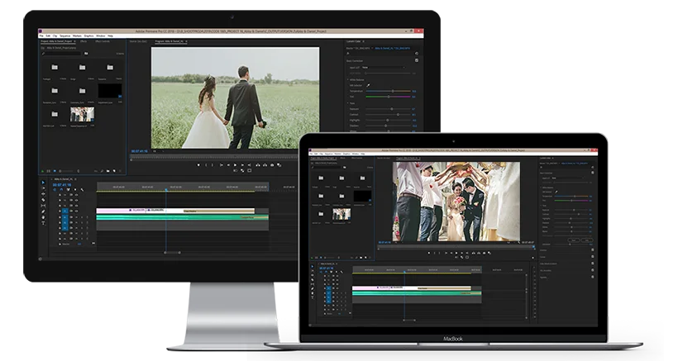
Task: Collapse White Balance section on monitor
Action: [x=347, y=80]
